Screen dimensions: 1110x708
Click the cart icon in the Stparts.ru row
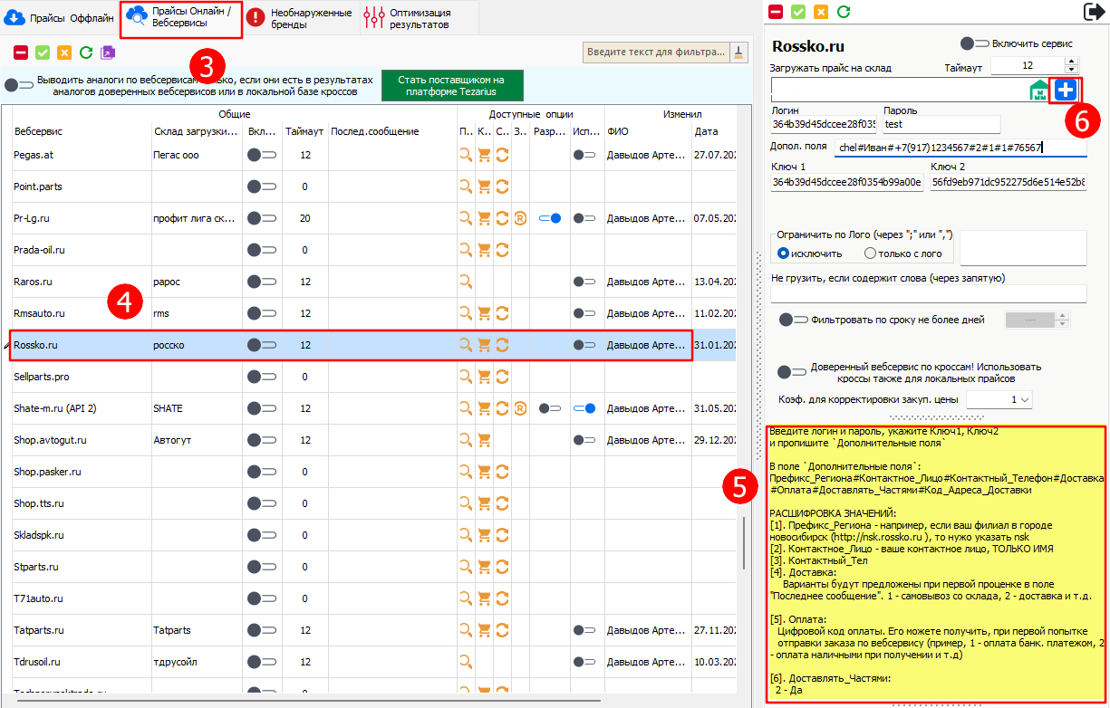pyautogui.click(x=484, y=567)
